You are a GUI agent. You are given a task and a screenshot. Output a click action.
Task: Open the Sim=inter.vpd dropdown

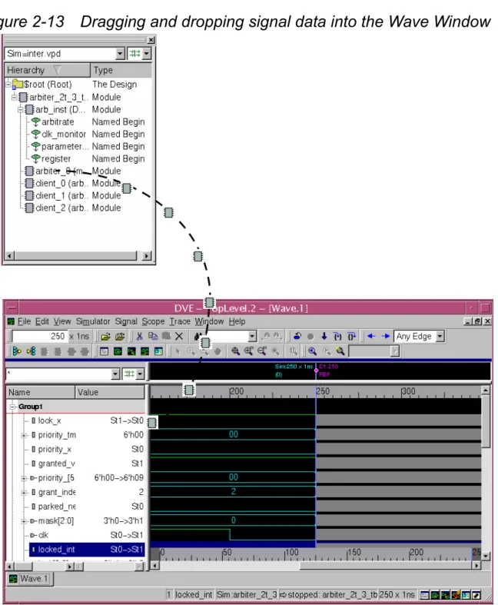pyautogui.click(x=120, y=53)
